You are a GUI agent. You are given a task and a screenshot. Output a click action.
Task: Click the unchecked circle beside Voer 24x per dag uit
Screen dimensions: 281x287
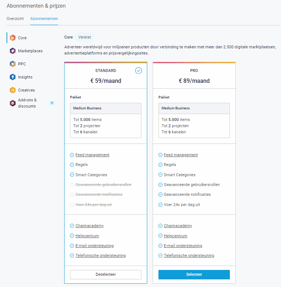72,205
